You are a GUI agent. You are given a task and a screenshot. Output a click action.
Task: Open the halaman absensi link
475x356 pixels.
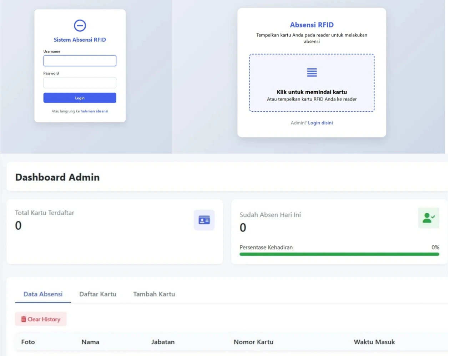pos(94,111)
